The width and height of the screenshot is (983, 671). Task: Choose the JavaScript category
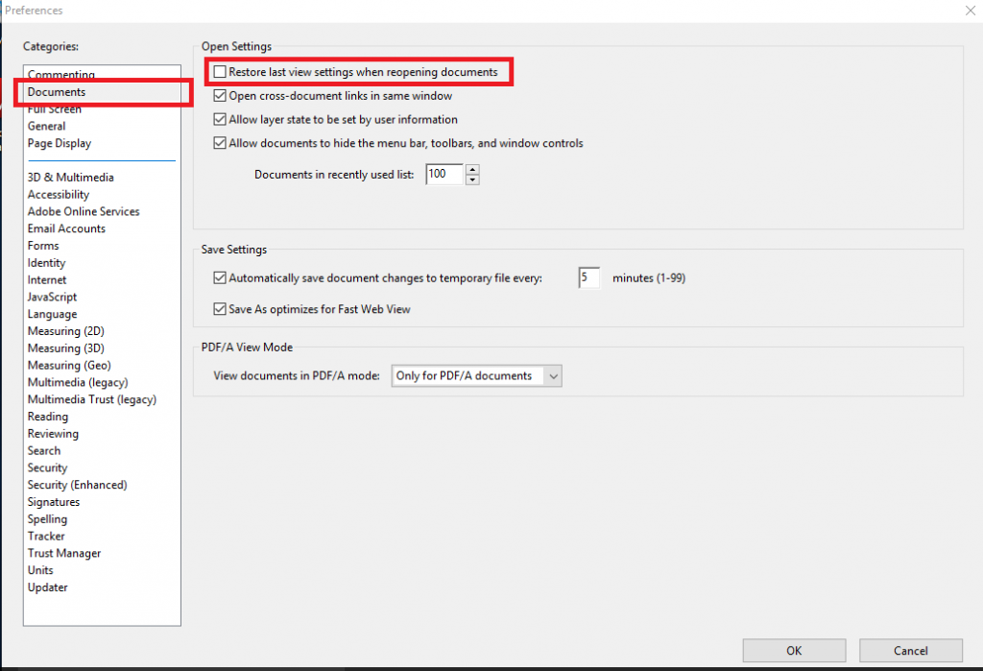point(52,297)
